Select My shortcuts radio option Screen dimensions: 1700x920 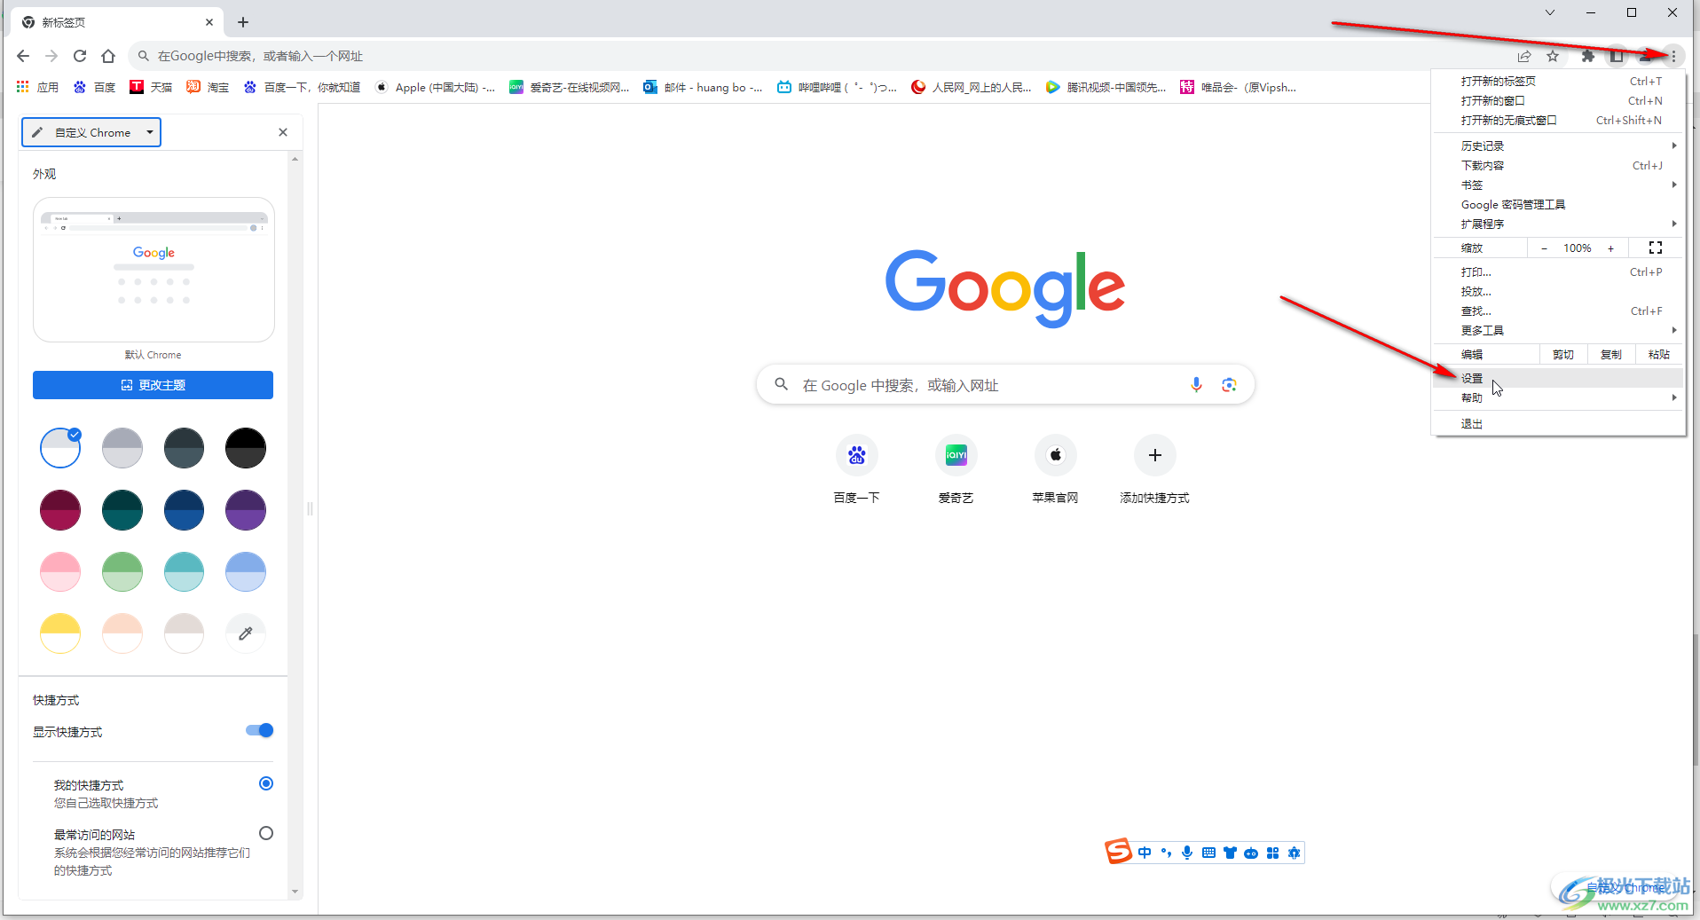(x=266, y=783)
